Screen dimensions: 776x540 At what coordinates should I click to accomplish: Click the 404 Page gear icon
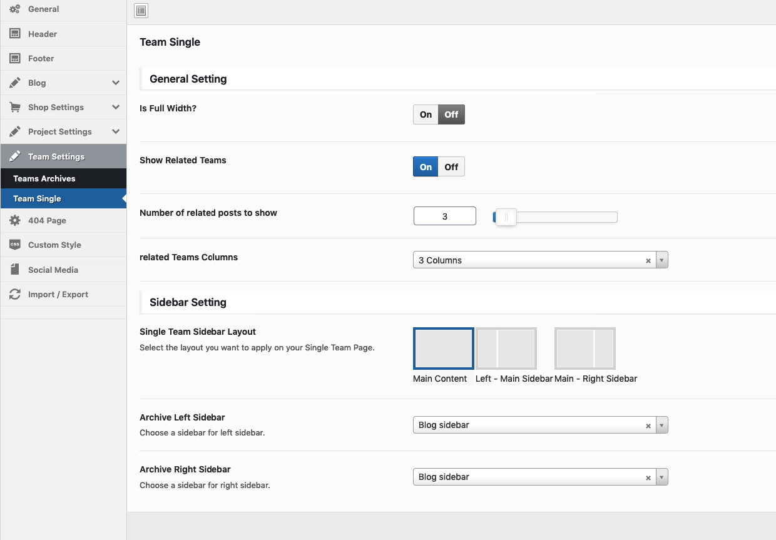pyautogui.click(x=15, y=220)
